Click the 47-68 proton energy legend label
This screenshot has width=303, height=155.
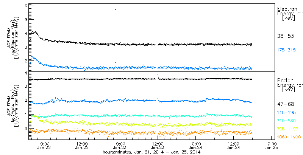[286, 104]
